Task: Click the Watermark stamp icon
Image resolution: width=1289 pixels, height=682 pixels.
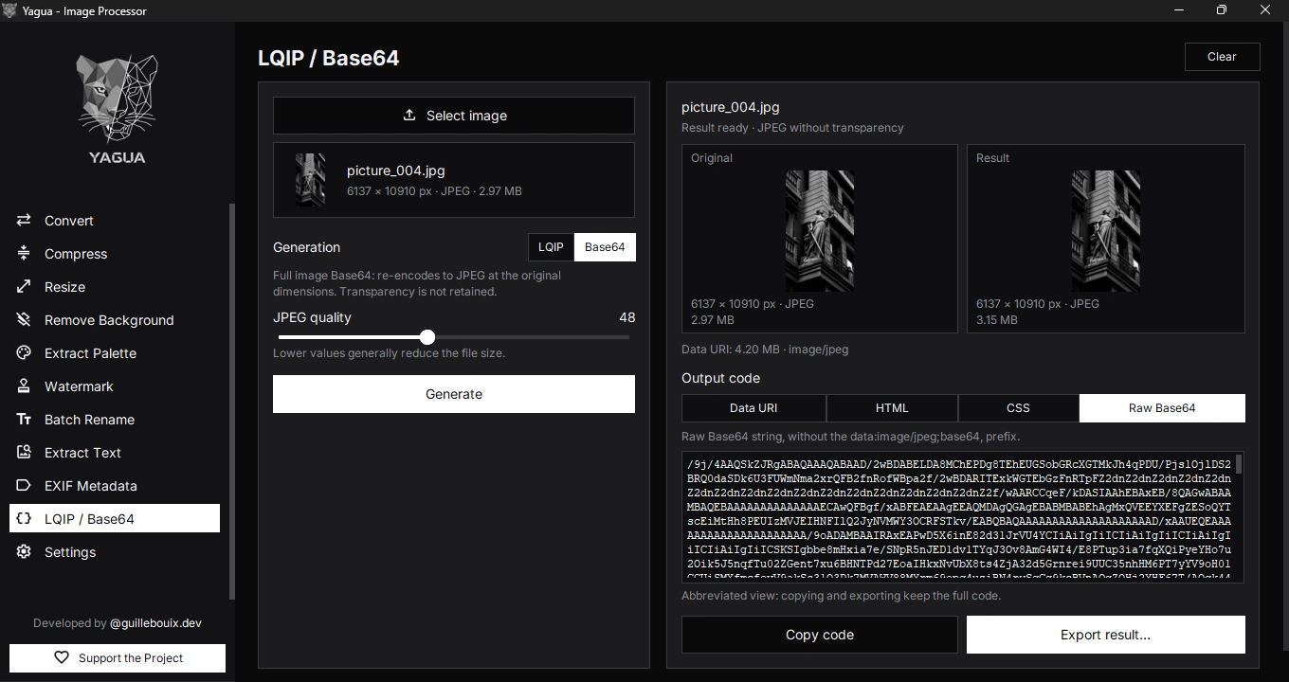Action: [x=24, y=386]
